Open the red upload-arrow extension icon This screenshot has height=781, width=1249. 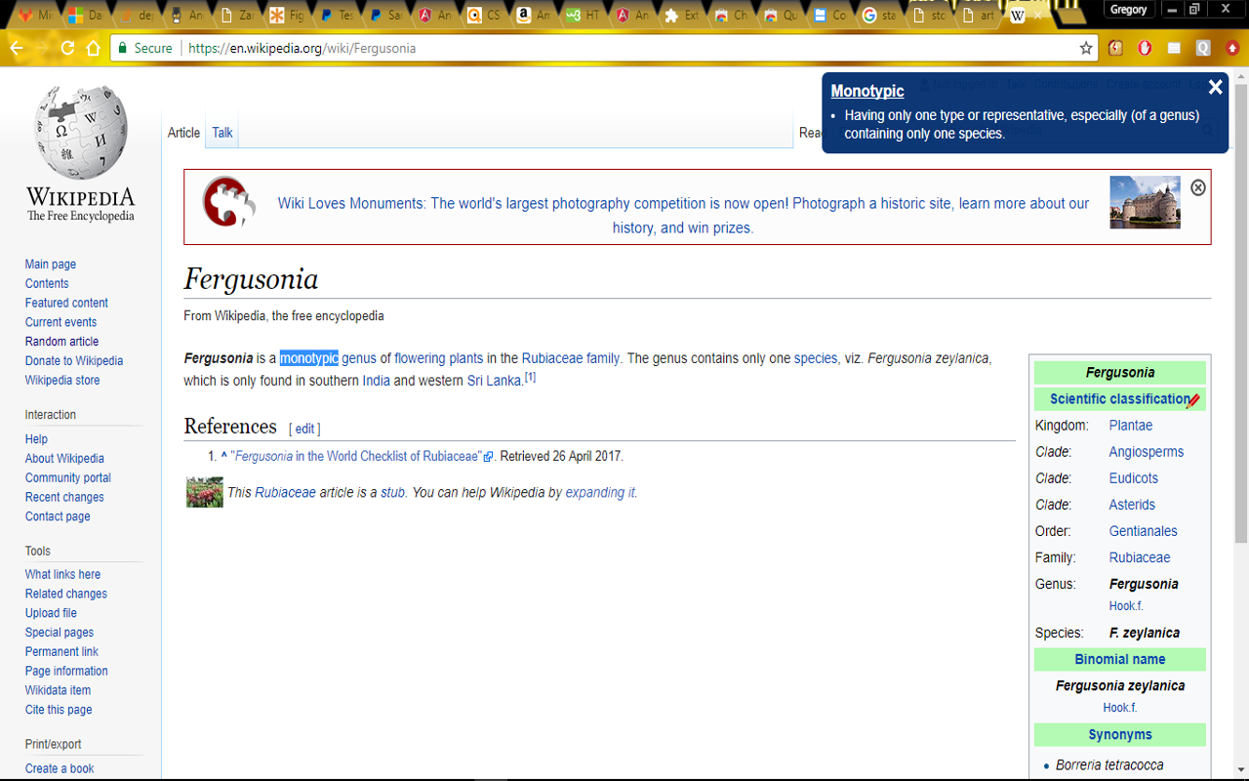(x=1232, y=48)
